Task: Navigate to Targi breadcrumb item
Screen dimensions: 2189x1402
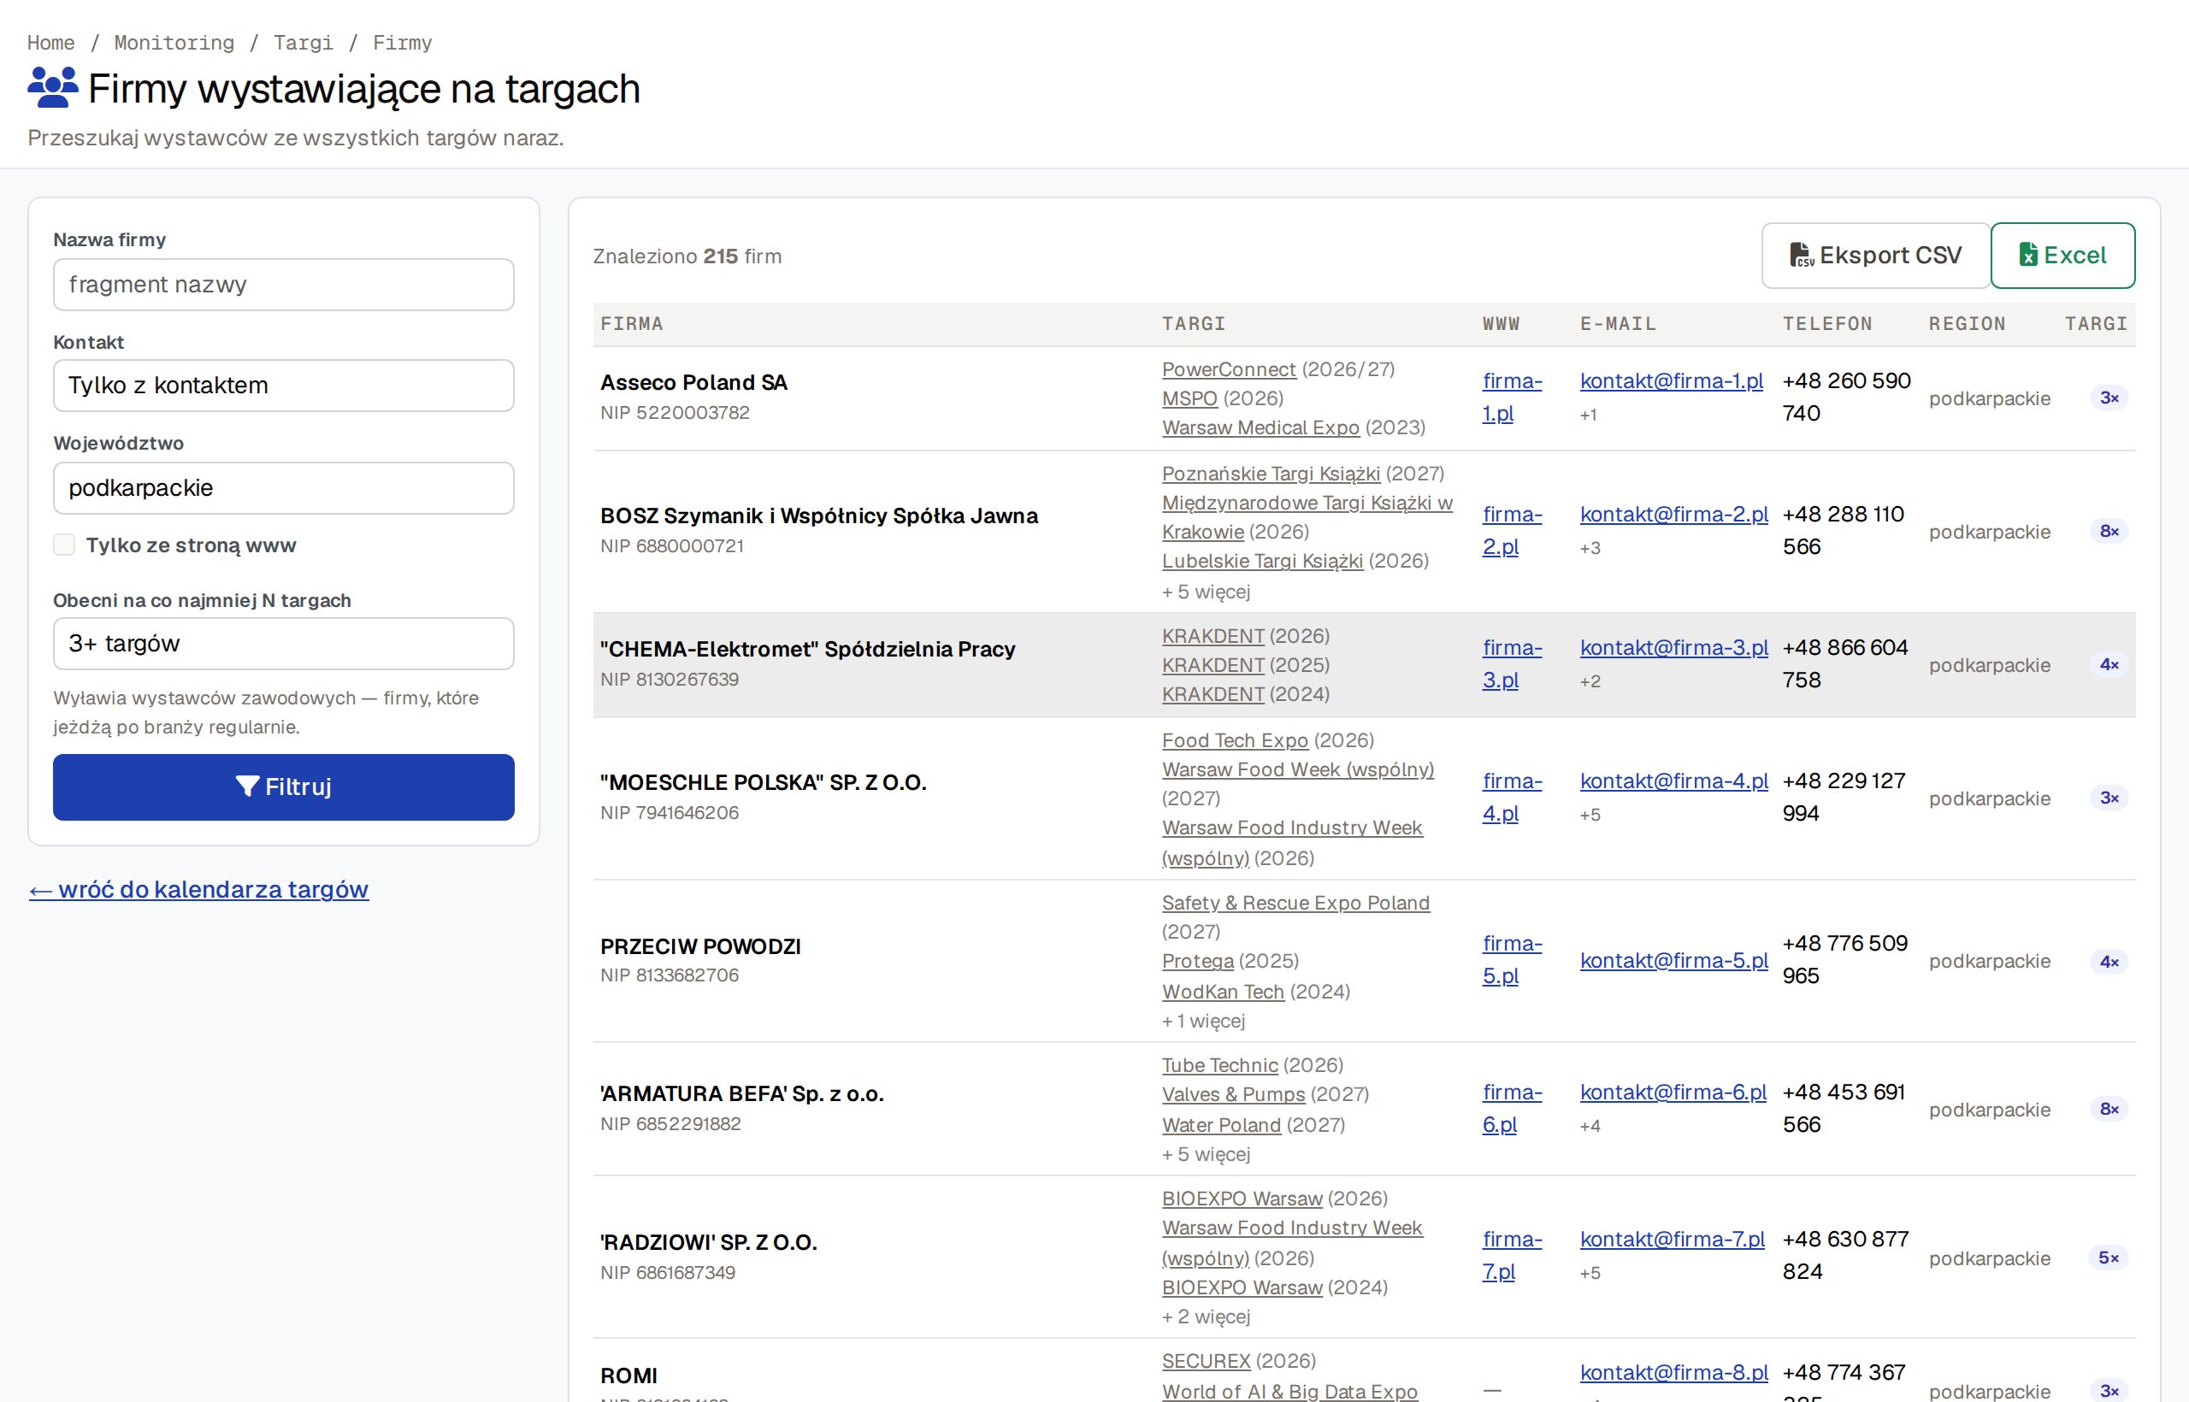Action: (x=304, y=43)
